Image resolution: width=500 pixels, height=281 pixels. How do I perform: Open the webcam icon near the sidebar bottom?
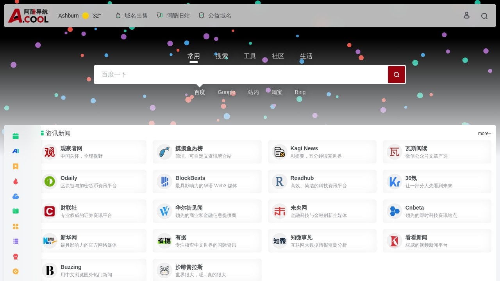pos(15,256)
